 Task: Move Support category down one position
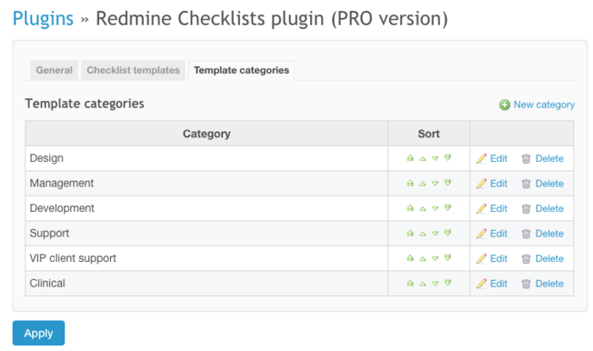(435, 233)
